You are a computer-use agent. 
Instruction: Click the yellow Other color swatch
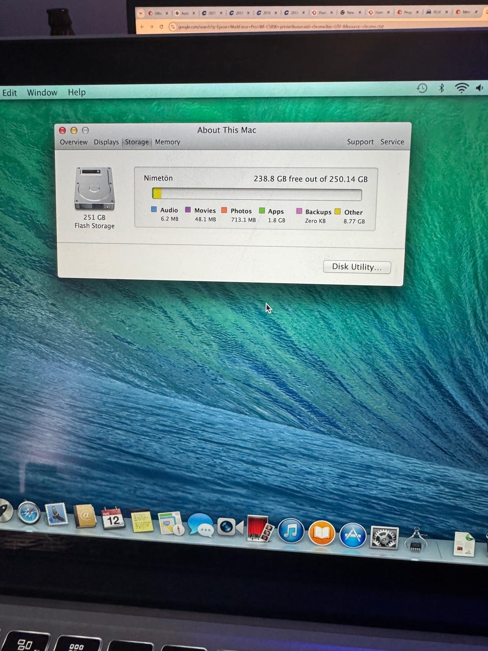[338, 212]
